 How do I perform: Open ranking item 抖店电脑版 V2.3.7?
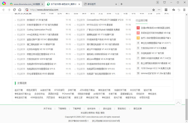click(152, 53)
